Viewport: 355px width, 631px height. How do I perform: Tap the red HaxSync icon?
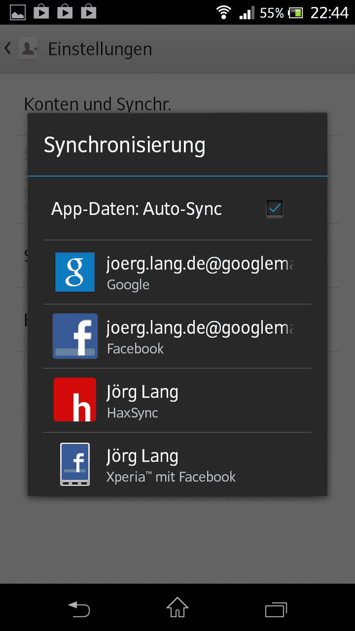75,400
